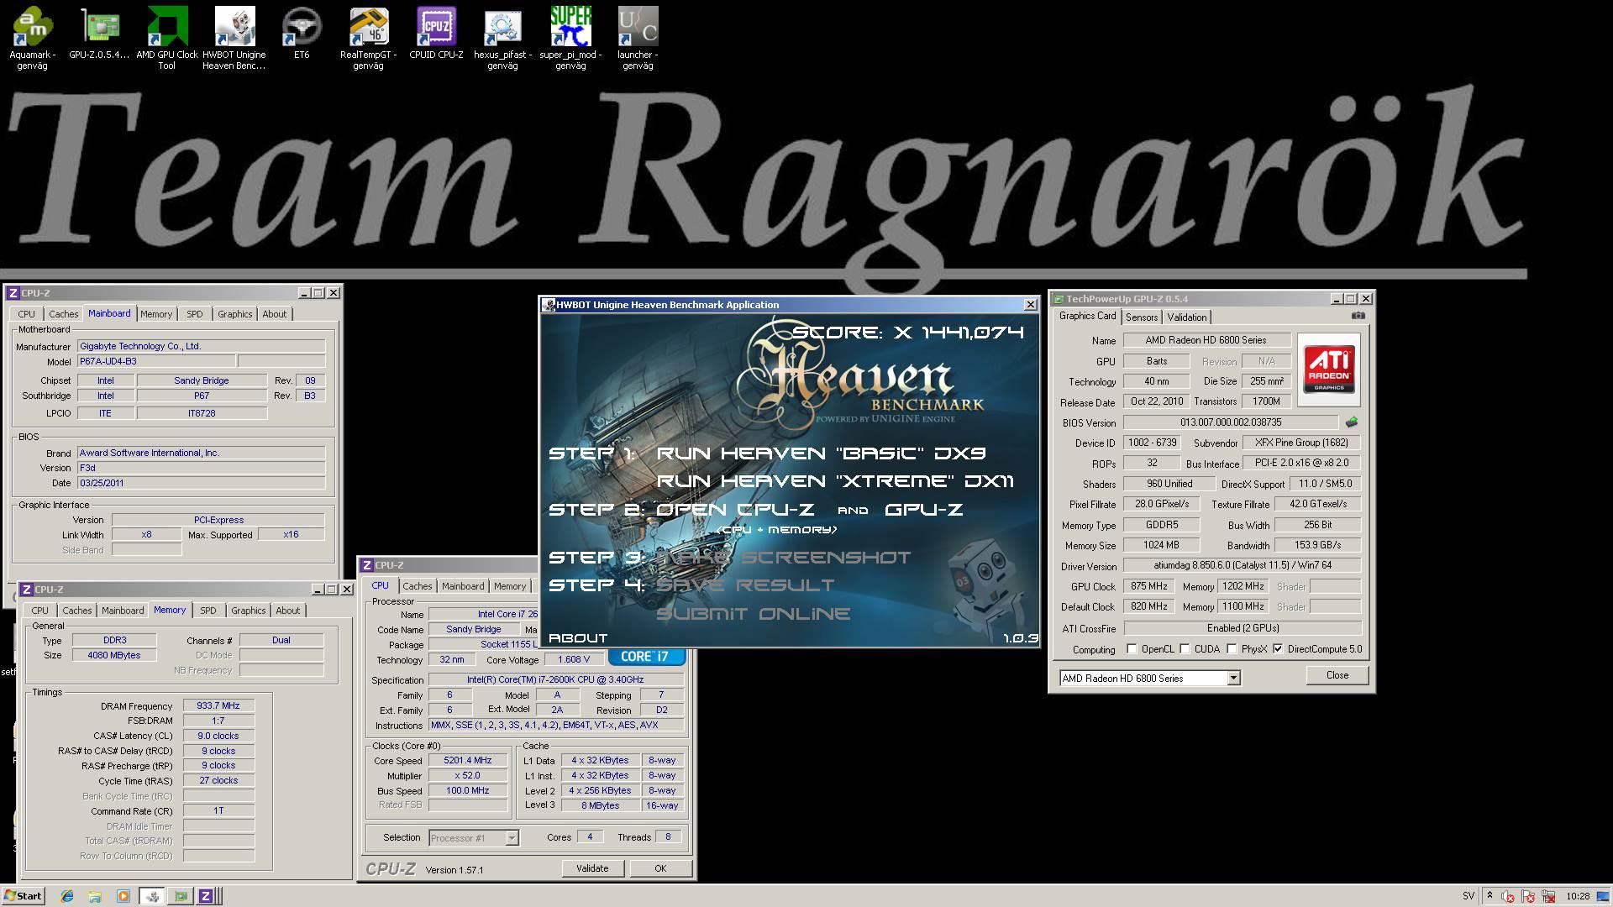The image size is (1613, 907).
Task: Select Graphics Card tab in GPU-Z
Action: pos(1087,316)
